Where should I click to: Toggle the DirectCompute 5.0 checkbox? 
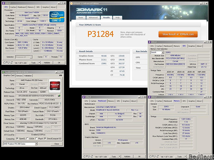pyautogui.click(x=45, y=139)
